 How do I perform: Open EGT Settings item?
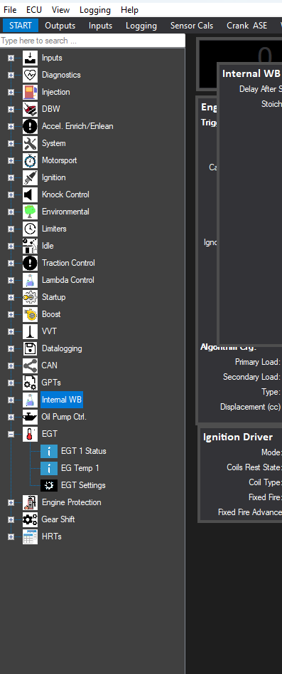coord(83,485)
